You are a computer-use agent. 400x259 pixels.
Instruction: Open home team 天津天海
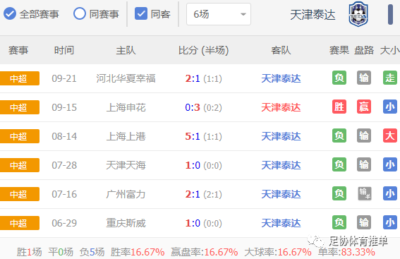click(126, 165)
